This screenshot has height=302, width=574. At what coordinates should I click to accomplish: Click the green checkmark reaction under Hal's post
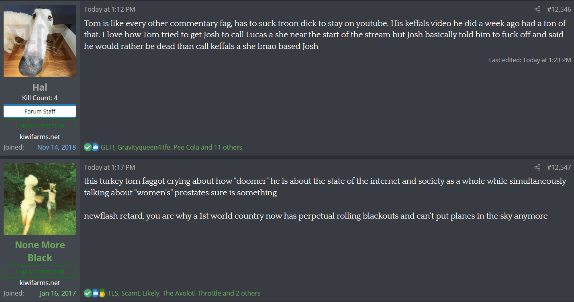coord(88,147)
